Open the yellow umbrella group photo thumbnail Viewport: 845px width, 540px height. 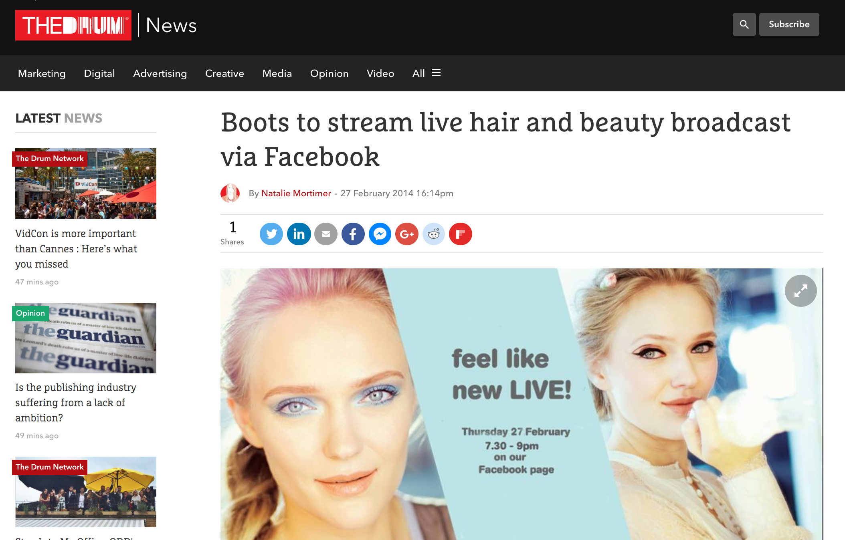click(x=86, y=492)
